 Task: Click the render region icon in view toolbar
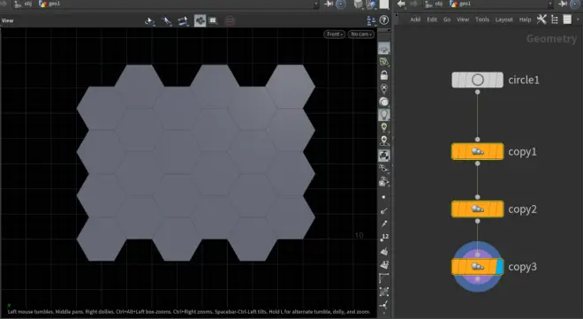coord(213,21)
